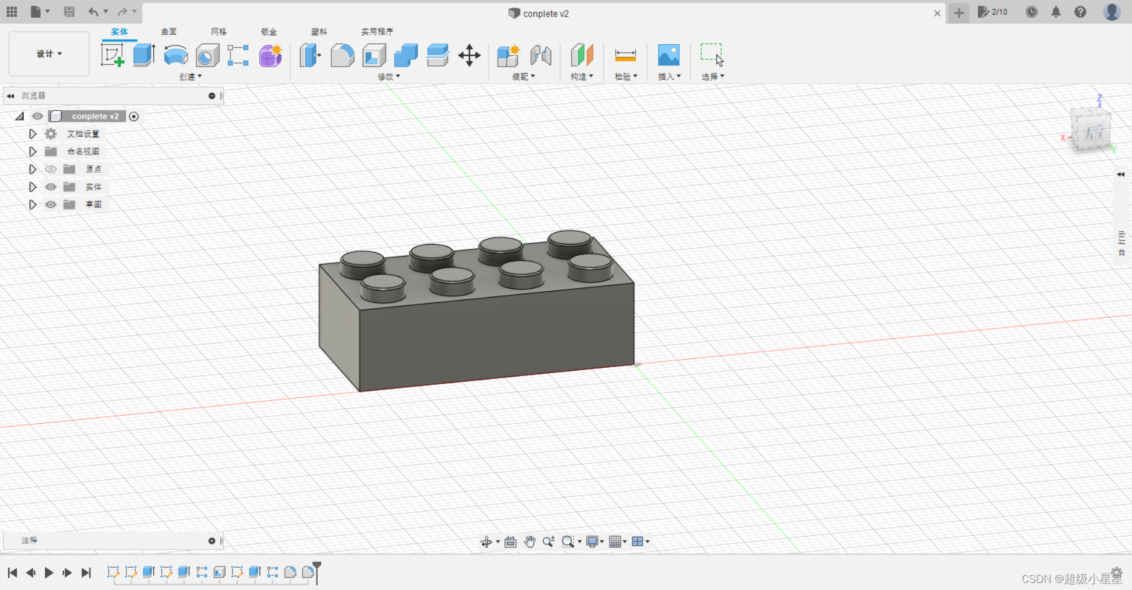Click the Redo arrow

click(122, 11)
